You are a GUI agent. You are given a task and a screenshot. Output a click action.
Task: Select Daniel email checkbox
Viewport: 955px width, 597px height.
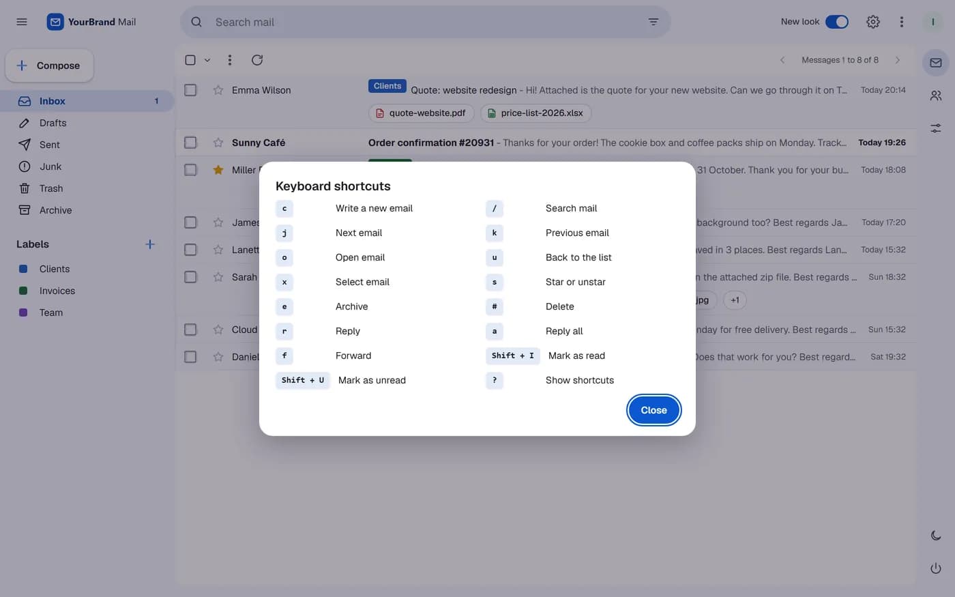click(190, 357)
